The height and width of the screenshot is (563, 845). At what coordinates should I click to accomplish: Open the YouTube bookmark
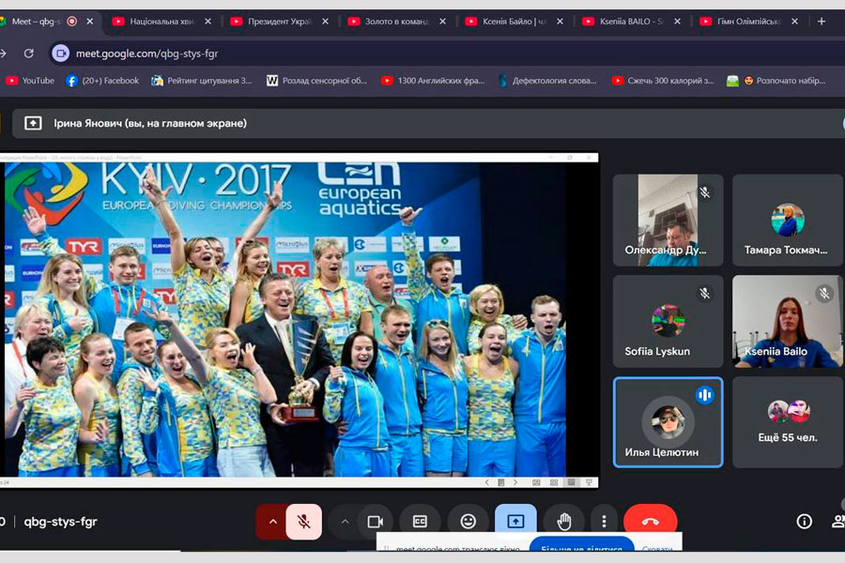tap(30, 81)
